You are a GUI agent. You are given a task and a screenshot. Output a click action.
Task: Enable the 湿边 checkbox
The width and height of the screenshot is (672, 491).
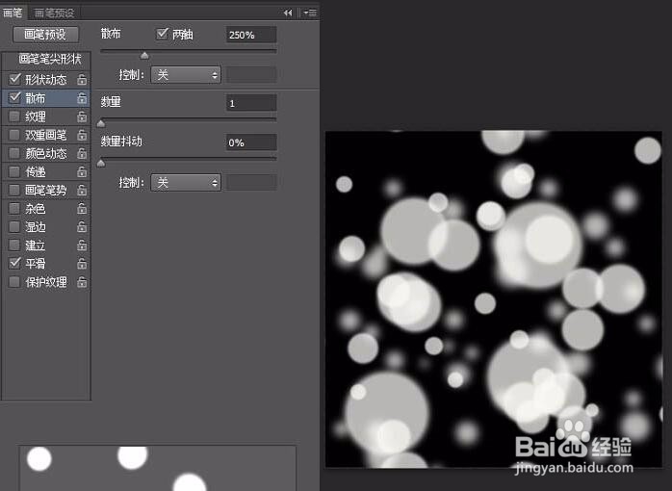[x=14, y=227]
